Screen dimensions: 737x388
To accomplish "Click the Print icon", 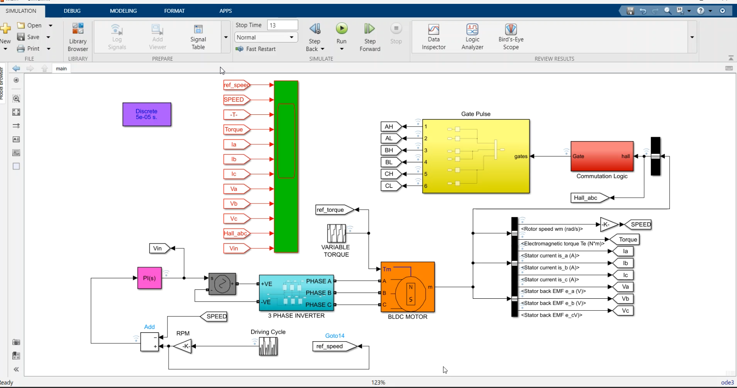I will coord(21,48).
